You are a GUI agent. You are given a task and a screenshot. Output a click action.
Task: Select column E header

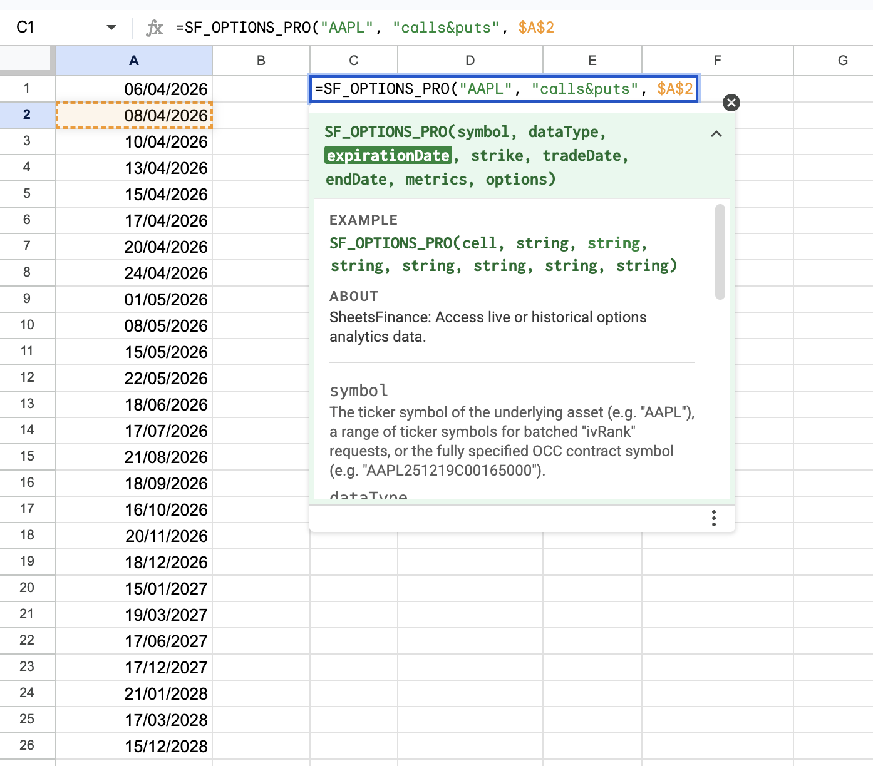[x=592, y=61]
